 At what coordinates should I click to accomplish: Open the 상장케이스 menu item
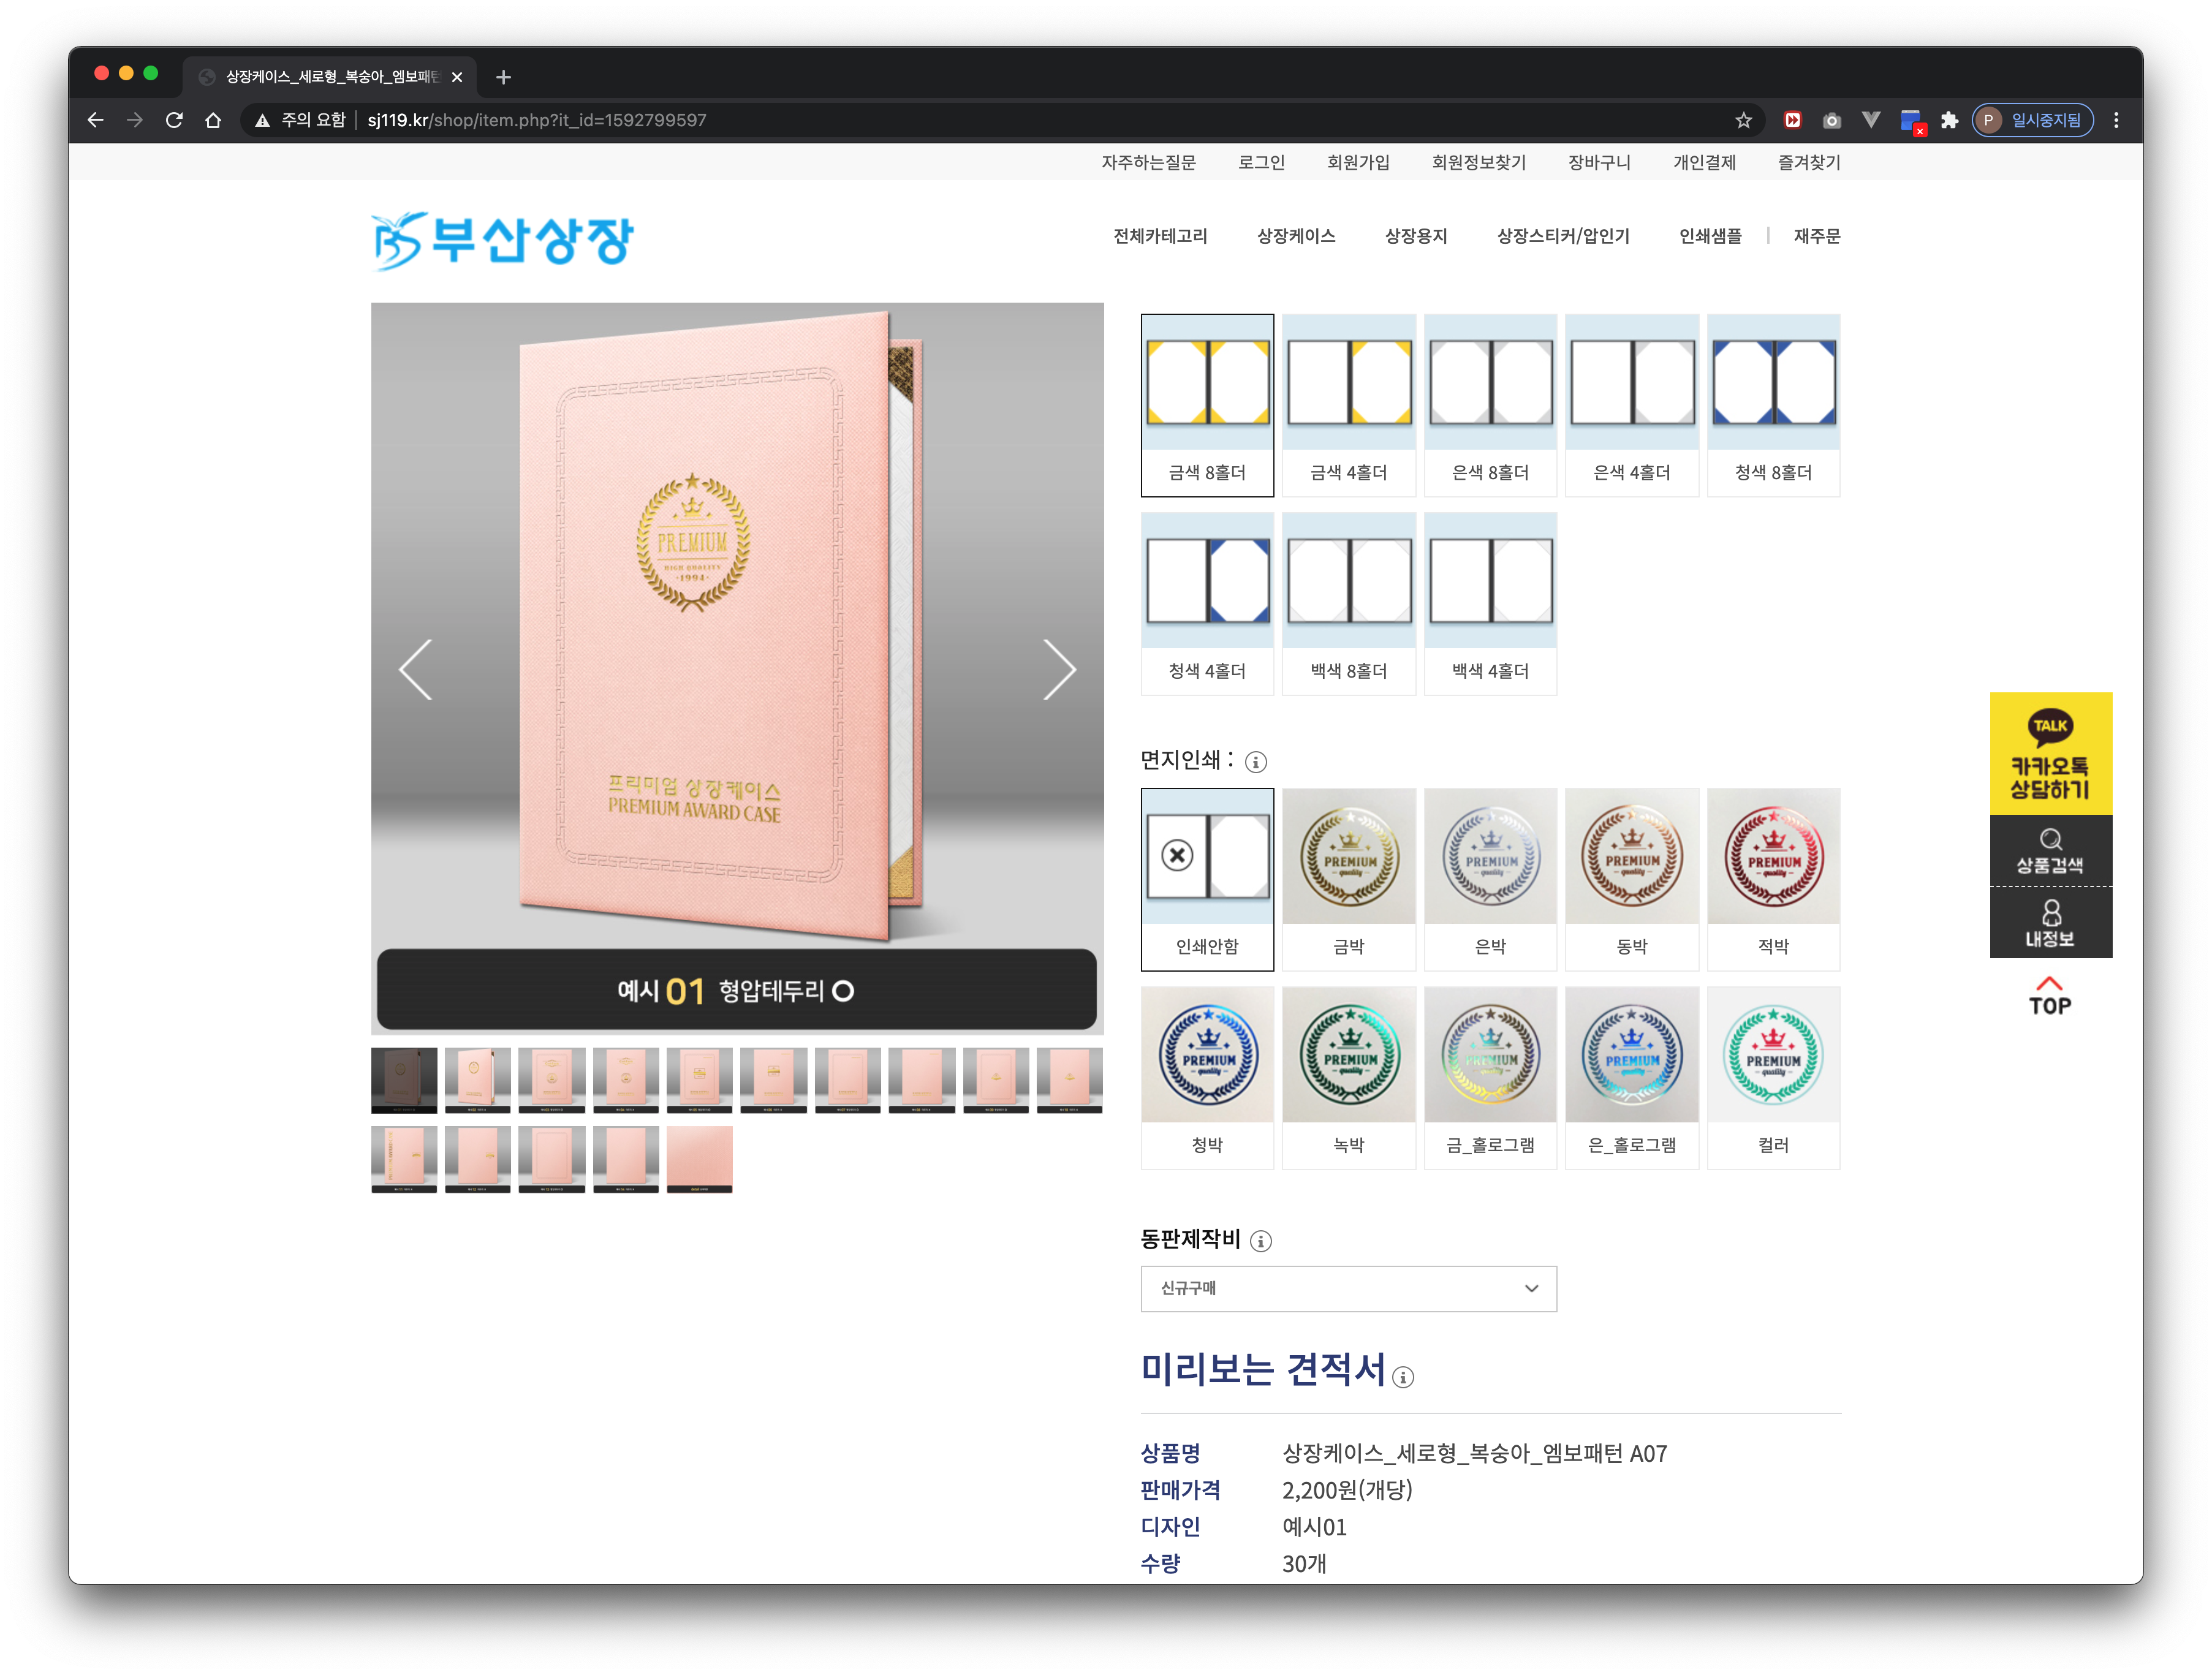1295,236
